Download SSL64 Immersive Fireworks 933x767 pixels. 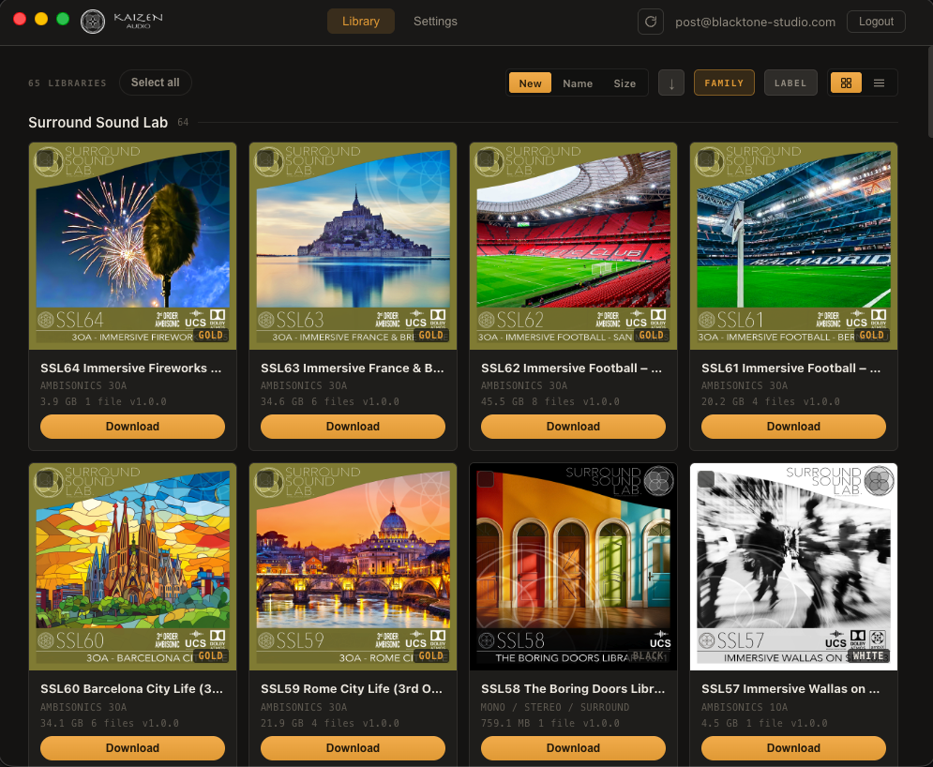(133, 427)
